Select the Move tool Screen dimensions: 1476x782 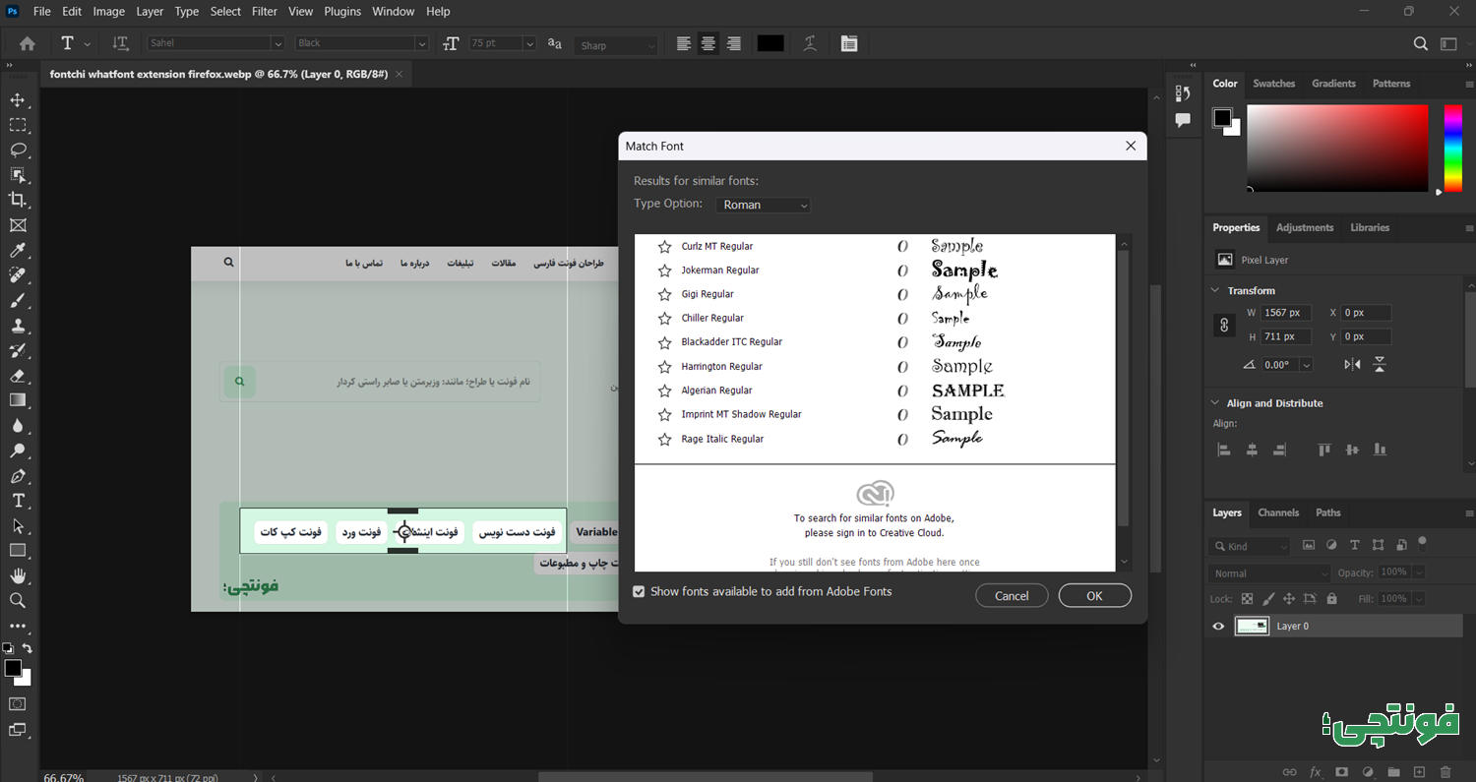point(18,99)
